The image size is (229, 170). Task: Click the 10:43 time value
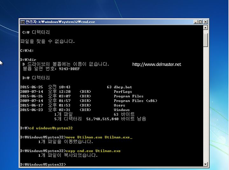65,87
